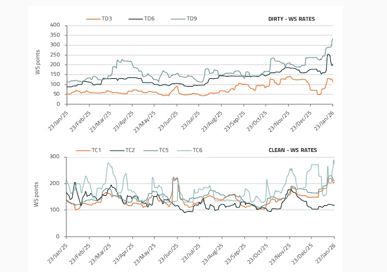Select the TD9 legend label
The width and height of the screenshot is (387, 272).
pos(192,18)
